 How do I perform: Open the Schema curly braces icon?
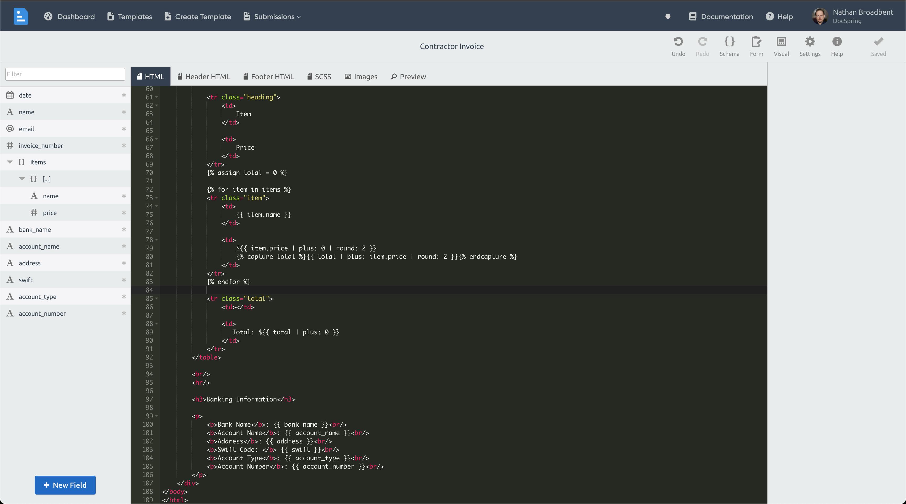729,42
